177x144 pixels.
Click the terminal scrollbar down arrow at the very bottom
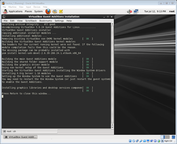point(112,127)
